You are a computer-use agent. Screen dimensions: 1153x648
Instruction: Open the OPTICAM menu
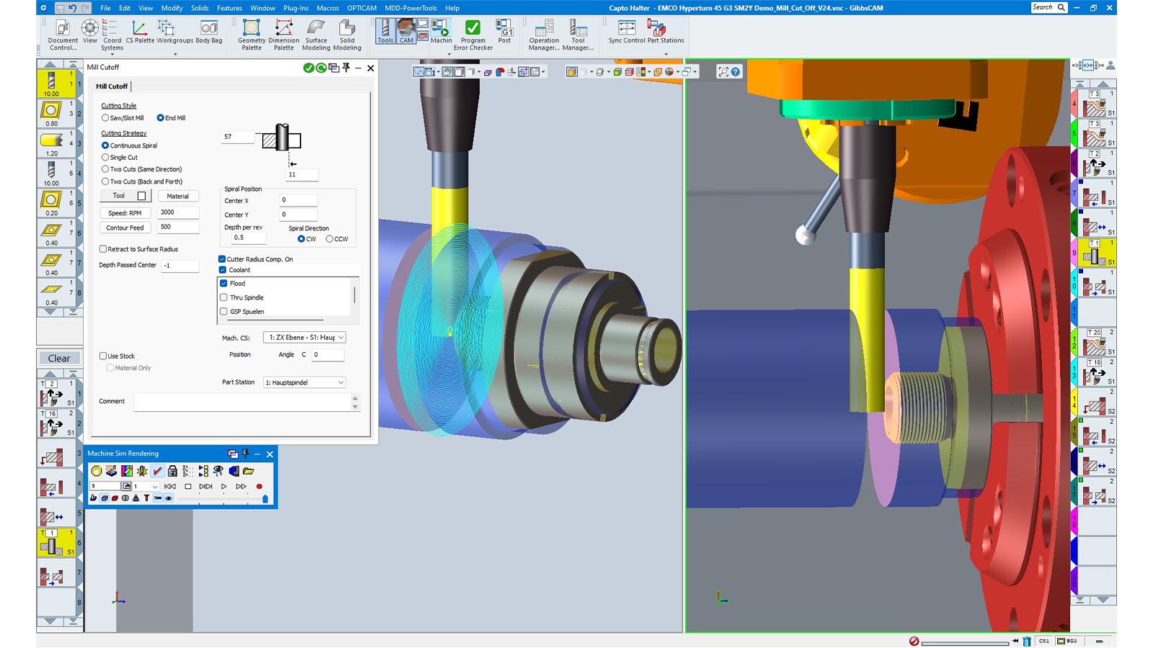click(362, 8)
